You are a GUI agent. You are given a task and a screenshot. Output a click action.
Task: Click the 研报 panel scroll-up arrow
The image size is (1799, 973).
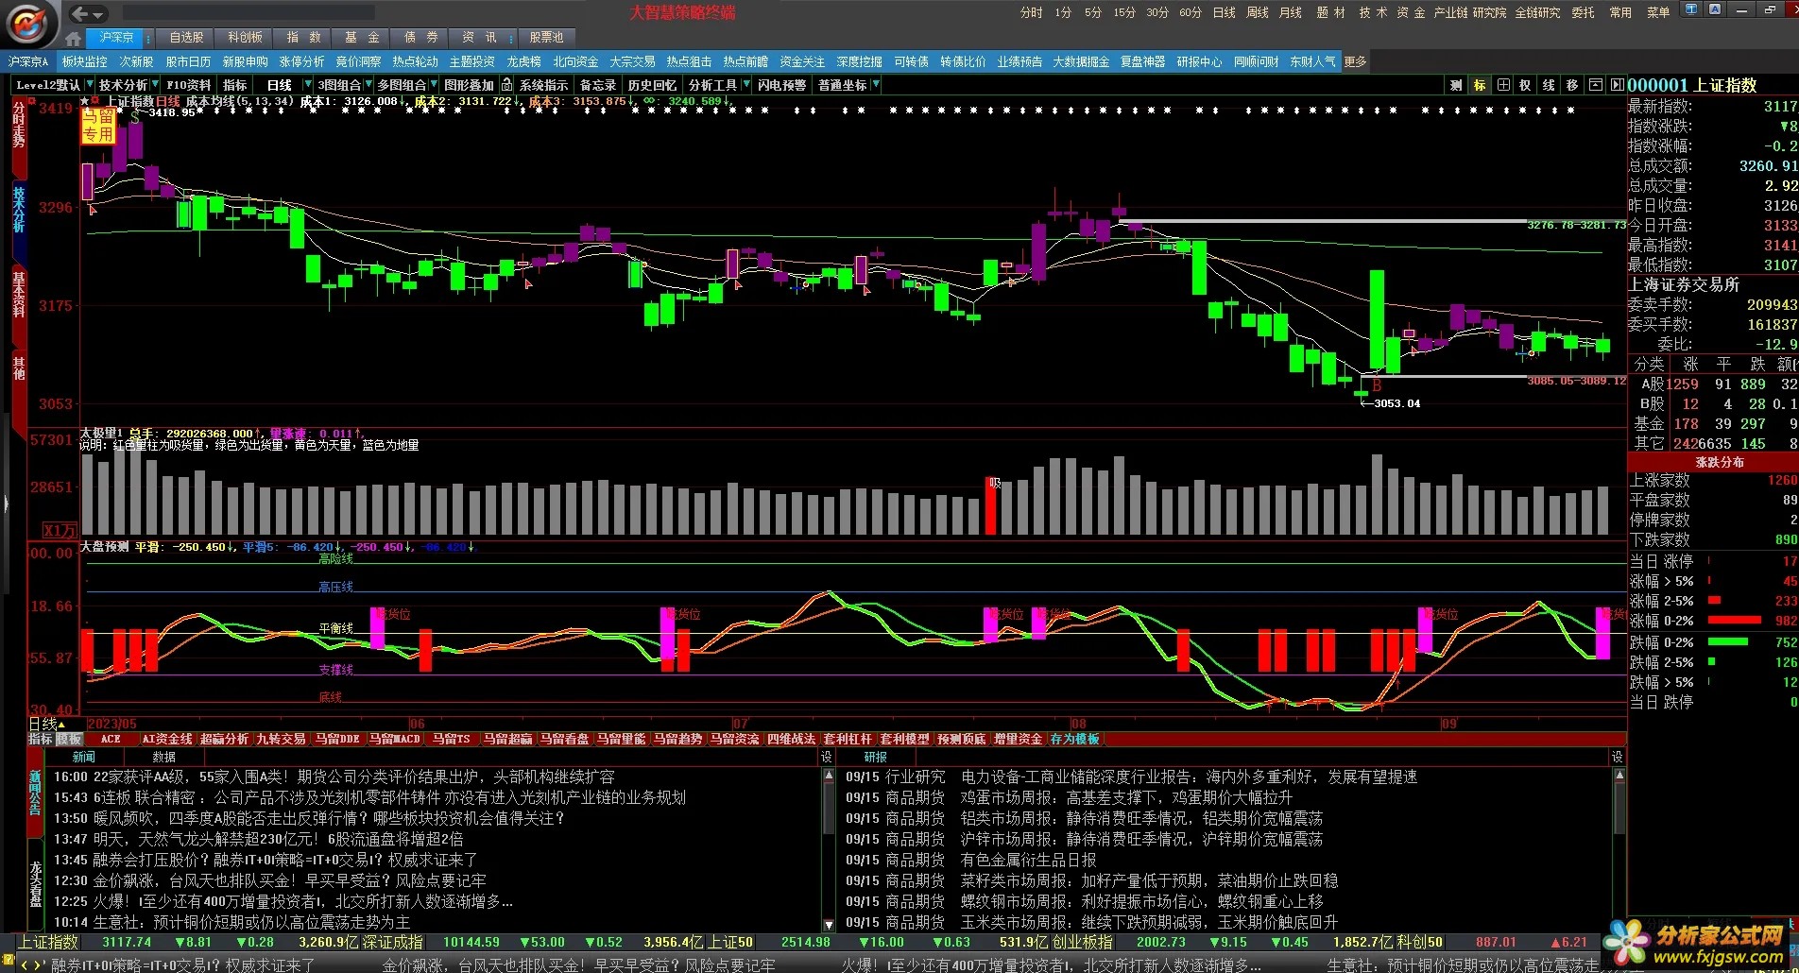tap(1619, 776)
